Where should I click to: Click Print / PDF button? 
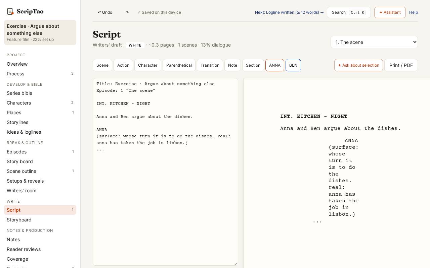pos(401,65)
